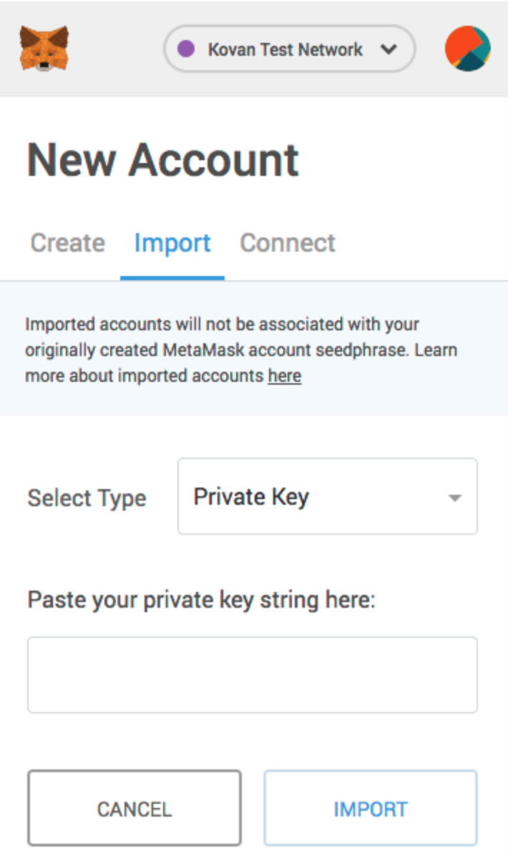Open the Kovan Test Network dropdown
The height and width of the screenshot is (858, 508).
(290, 49)
